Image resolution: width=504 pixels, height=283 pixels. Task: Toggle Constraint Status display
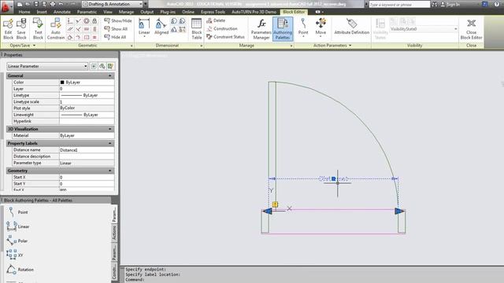225,37
